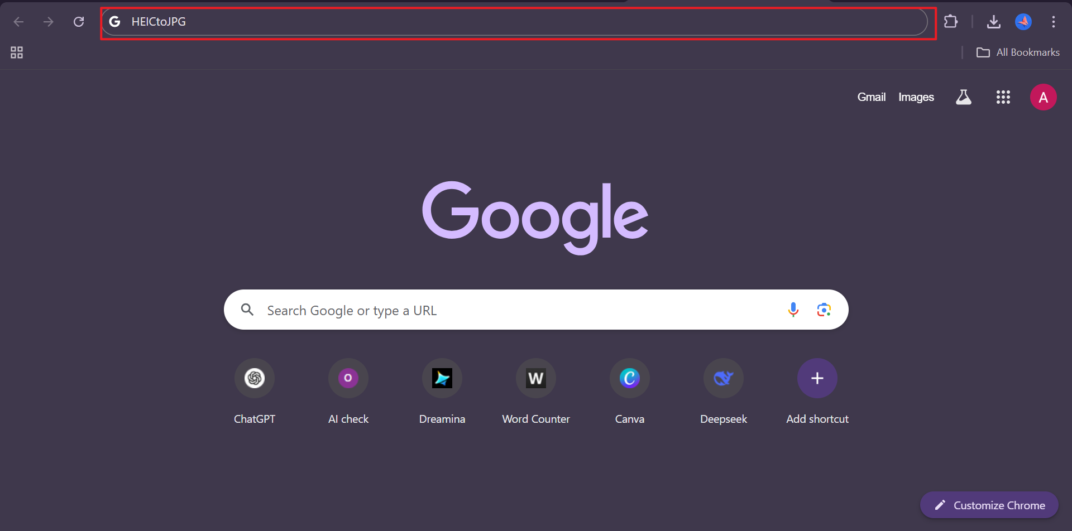Open Google Images
1072x531 pixels.
point(916,96)
